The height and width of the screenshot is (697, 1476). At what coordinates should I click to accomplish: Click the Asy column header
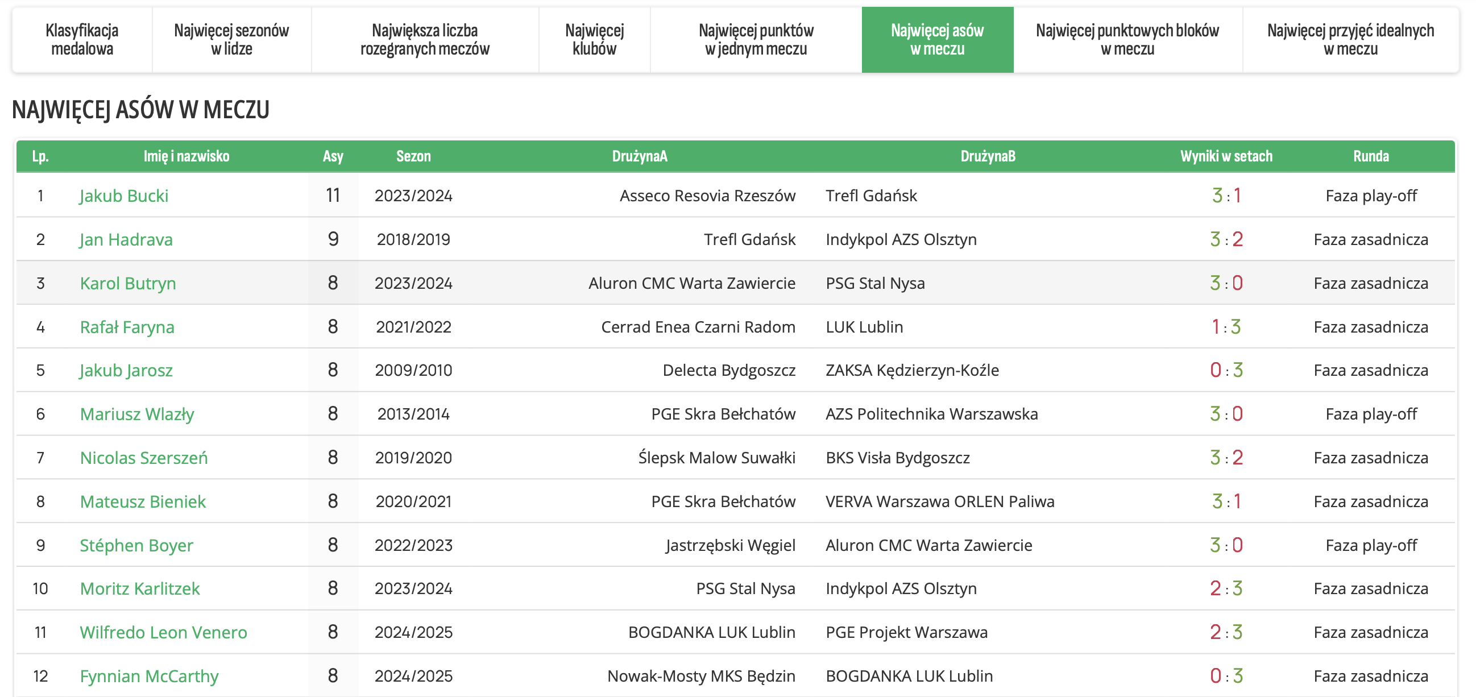(333, 156)
